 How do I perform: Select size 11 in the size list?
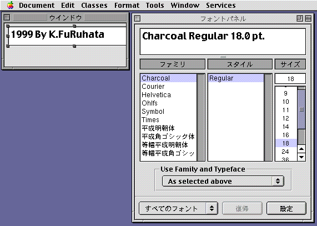(x=286, y=110)
